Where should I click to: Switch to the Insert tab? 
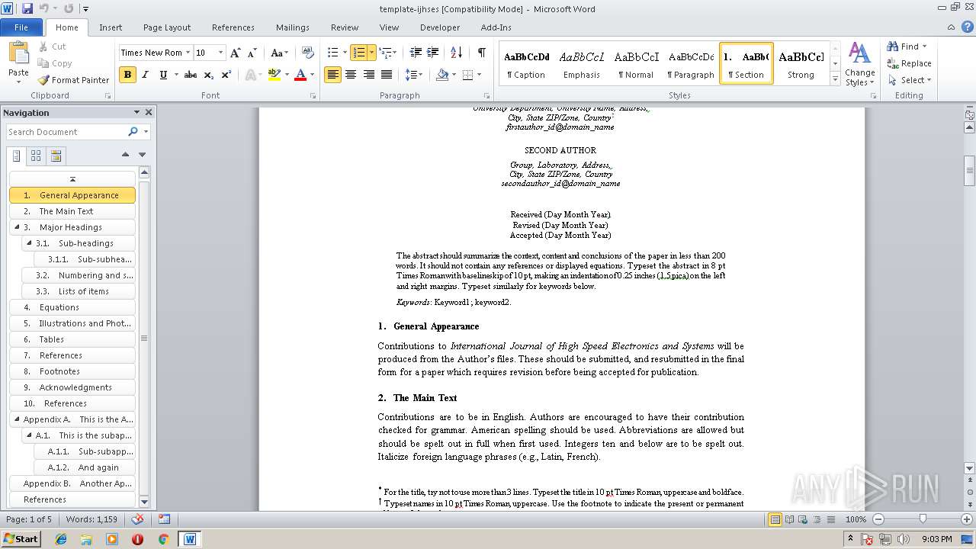(x=111, y=27)
